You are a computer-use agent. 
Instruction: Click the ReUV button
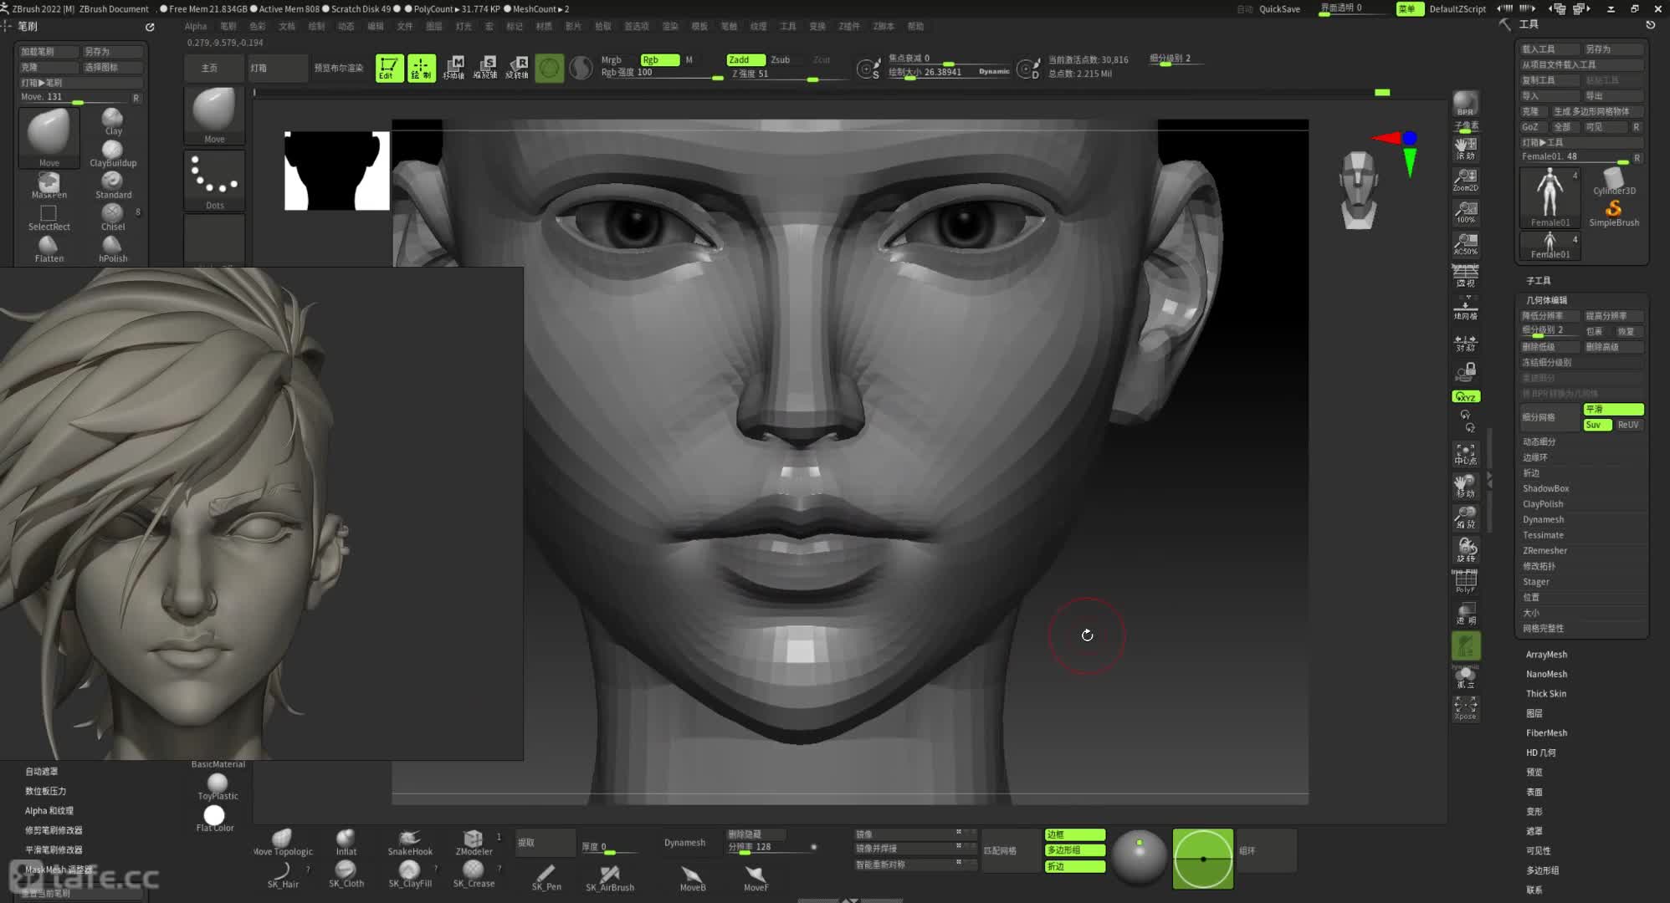1627,425
